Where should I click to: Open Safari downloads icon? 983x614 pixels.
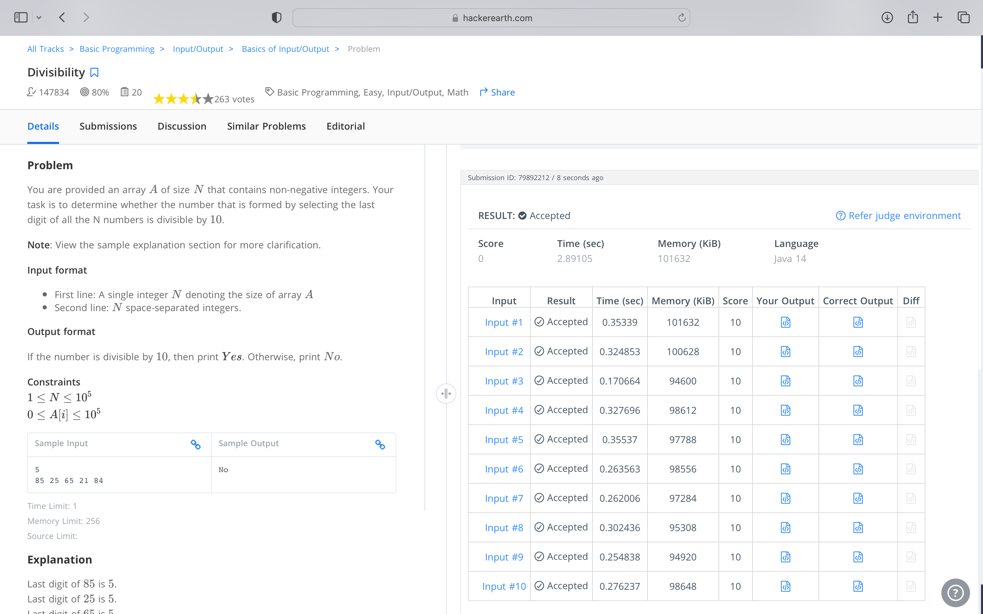(887, 17)
